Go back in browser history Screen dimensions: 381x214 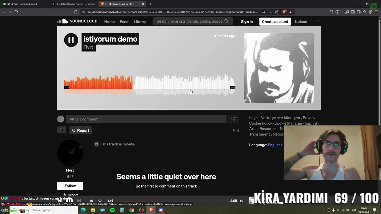[x=4, y=12]
